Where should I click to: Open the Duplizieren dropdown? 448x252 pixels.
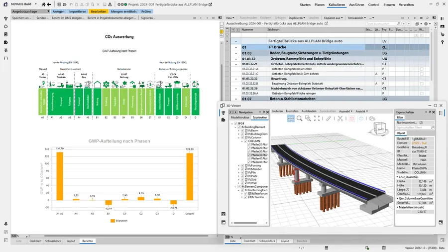pos(297,18)
